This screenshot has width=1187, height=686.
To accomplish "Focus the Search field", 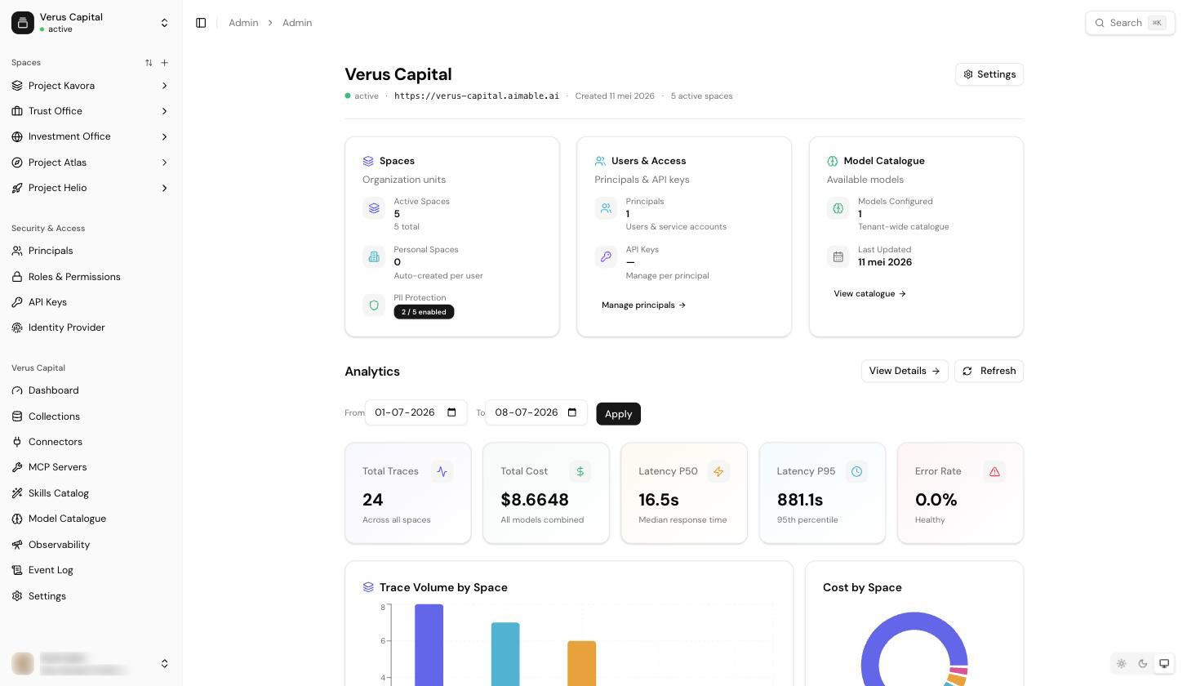I will [x=1130, y=23].
